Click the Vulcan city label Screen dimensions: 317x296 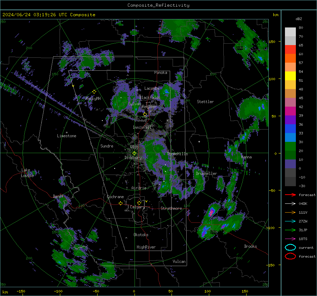179,262
